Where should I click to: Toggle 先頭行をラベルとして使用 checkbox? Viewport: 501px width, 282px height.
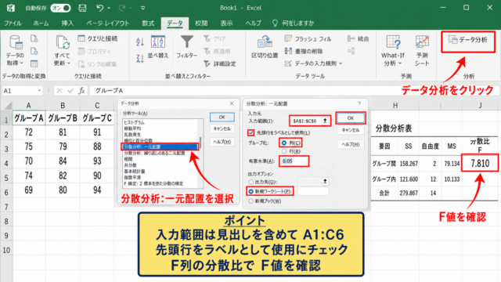coord(250,132)
